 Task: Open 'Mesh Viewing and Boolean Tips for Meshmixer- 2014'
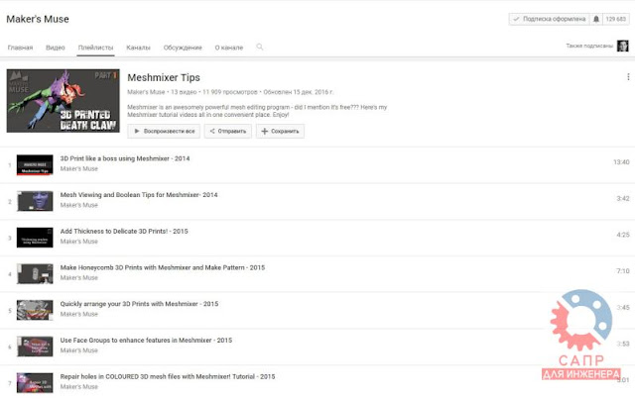coord(139,195)
